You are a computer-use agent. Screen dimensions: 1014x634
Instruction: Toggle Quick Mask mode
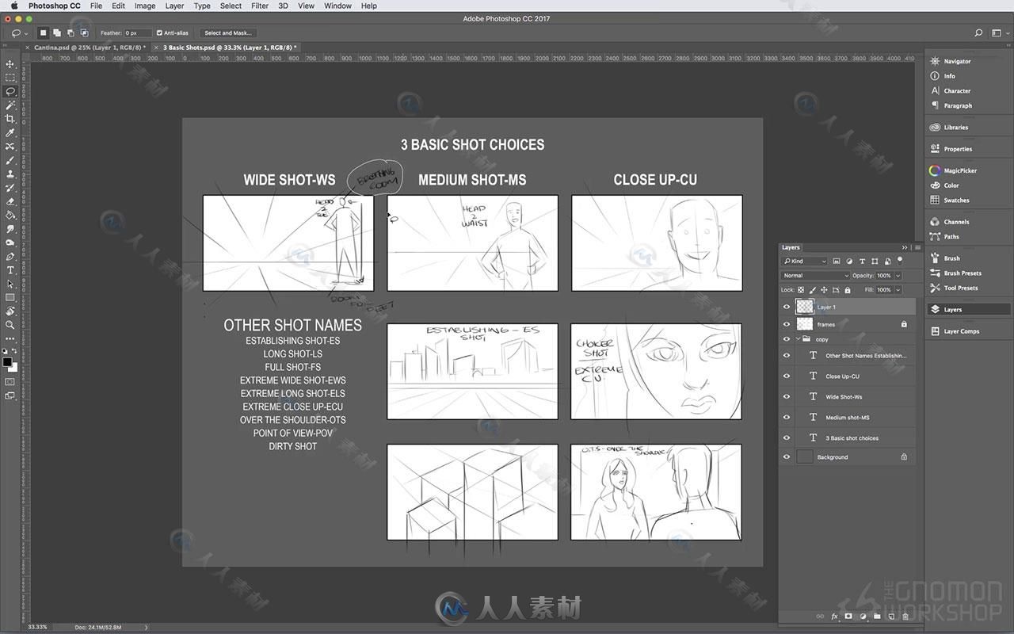pos(10,382)
